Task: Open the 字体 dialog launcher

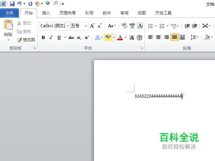Action: (142, 48)
